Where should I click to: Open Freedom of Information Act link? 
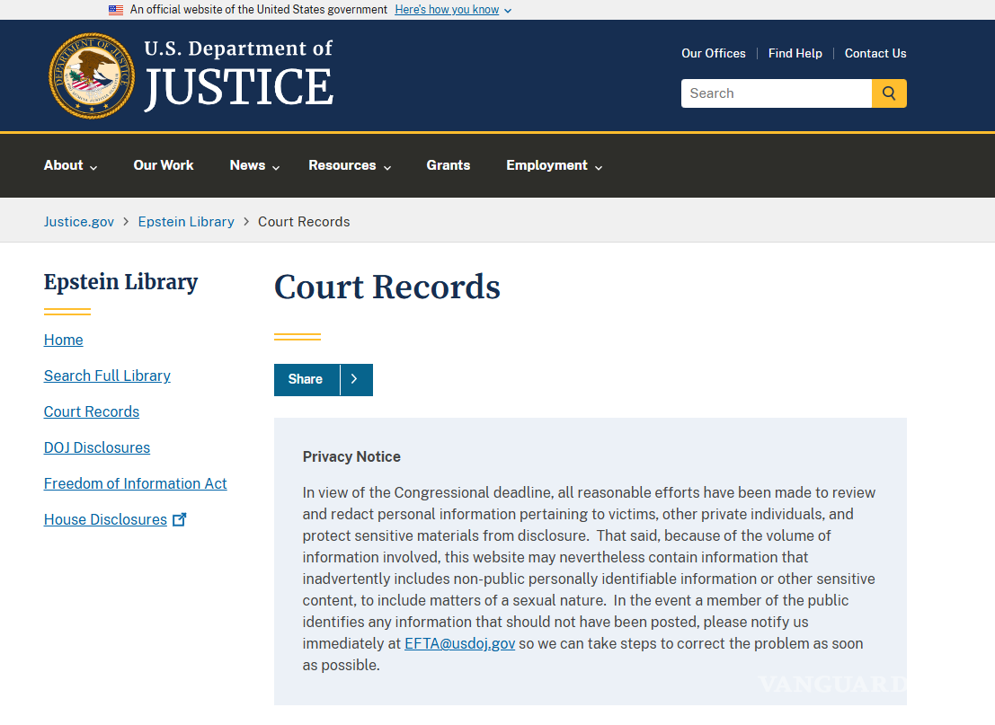tap(135, 483)
